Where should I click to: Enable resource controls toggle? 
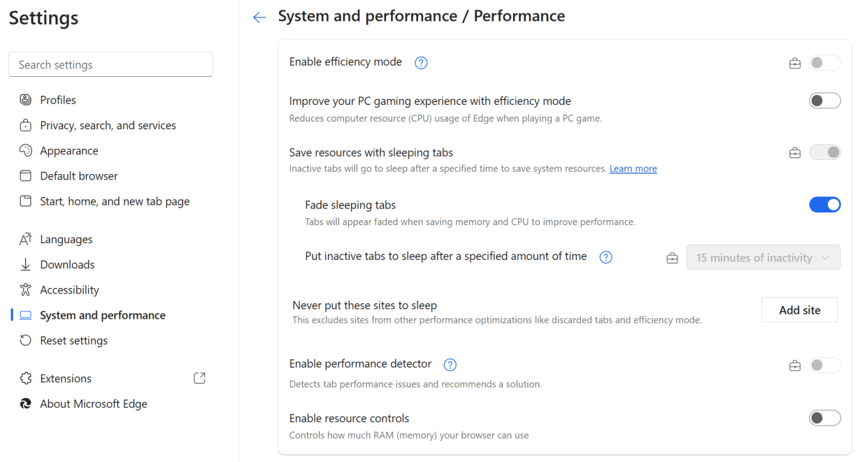click(x=825, y=418)
